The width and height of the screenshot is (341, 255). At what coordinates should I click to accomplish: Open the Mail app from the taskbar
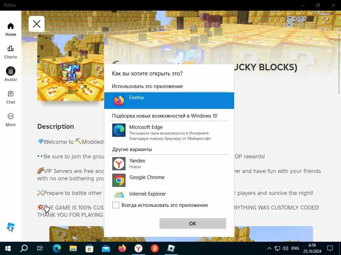(x=106, y=248)
